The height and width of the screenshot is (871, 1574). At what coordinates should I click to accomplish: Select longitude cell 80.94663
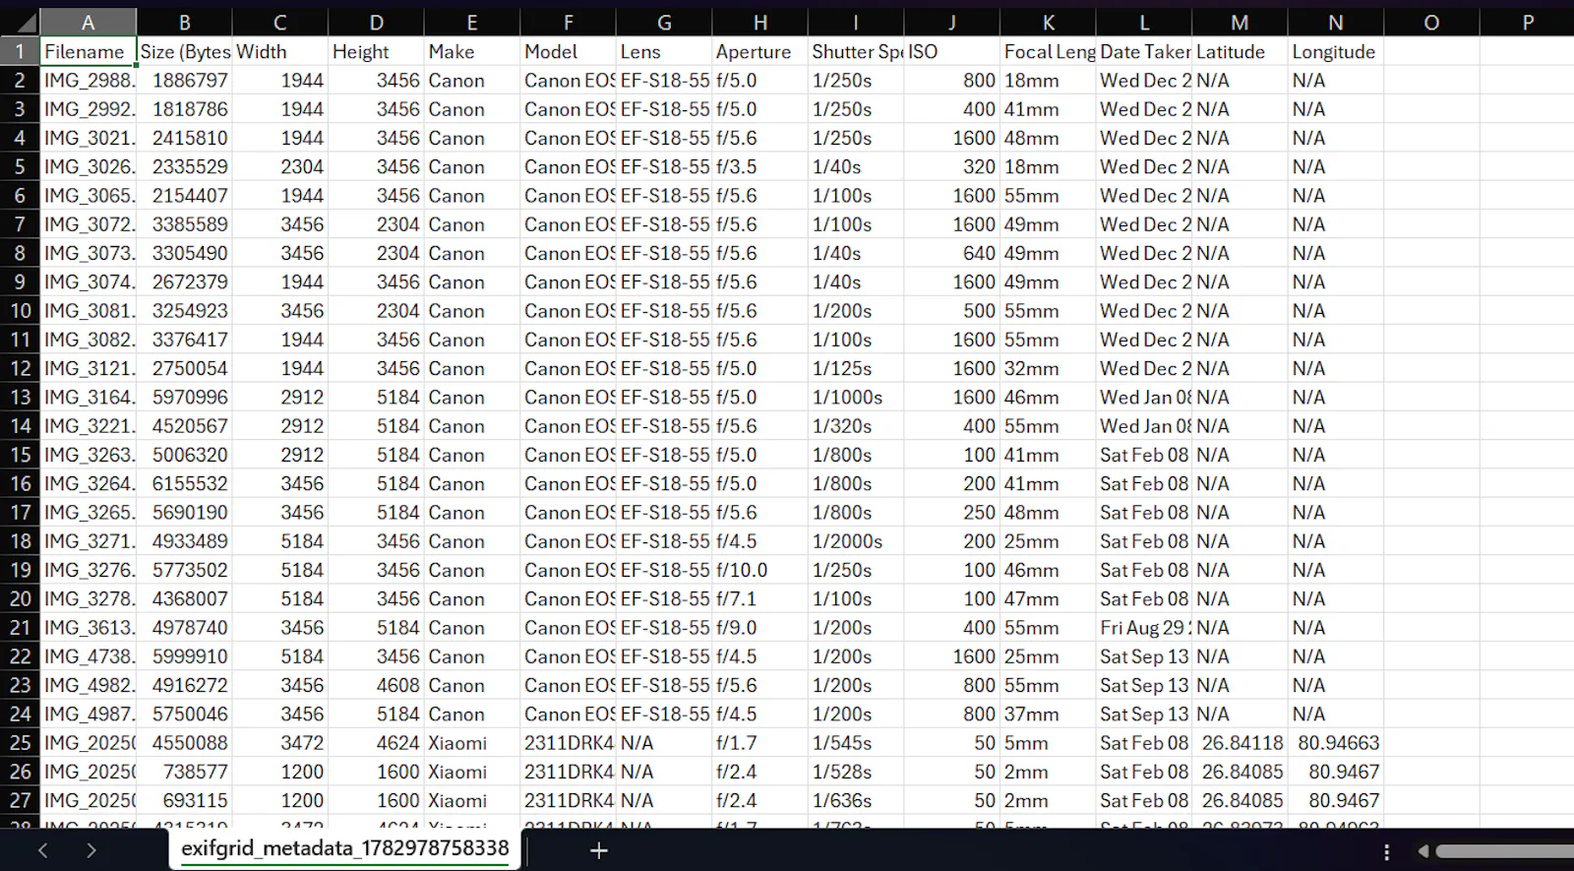click(1335, 742)
